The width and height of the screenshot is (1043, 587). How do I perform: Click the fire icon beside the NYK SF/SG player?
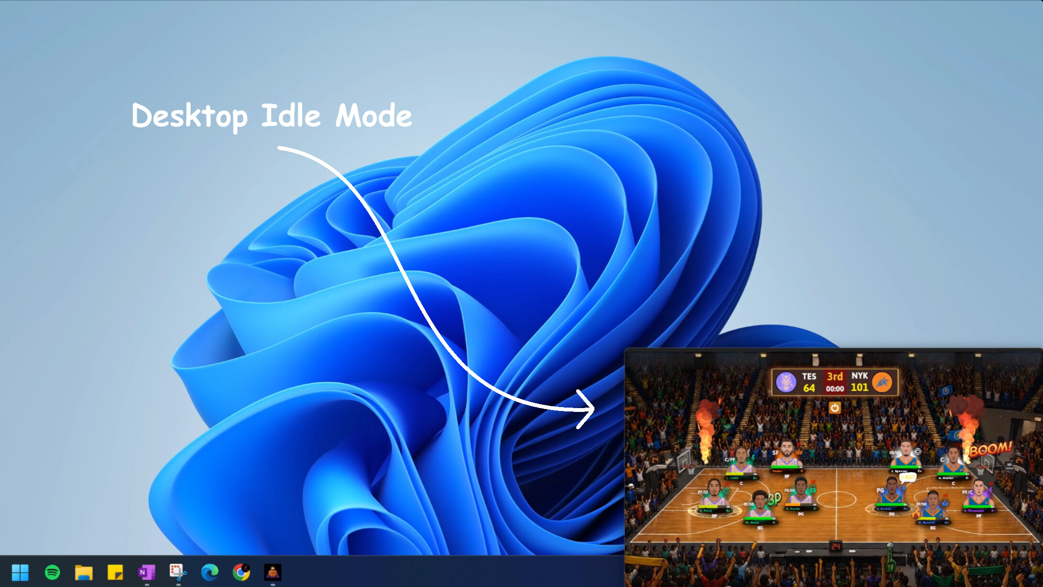pyautogui.click(x=916, y=514)
